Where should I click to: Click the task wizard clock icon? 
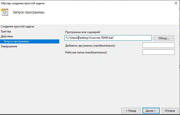point(4,12)
